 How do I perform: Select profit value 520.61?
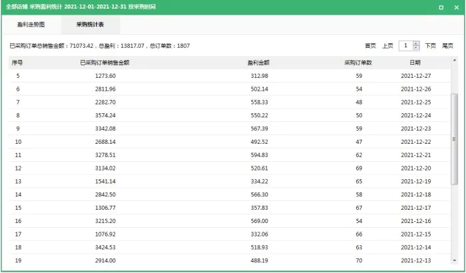pyautogui.click(x=259, y=168)
